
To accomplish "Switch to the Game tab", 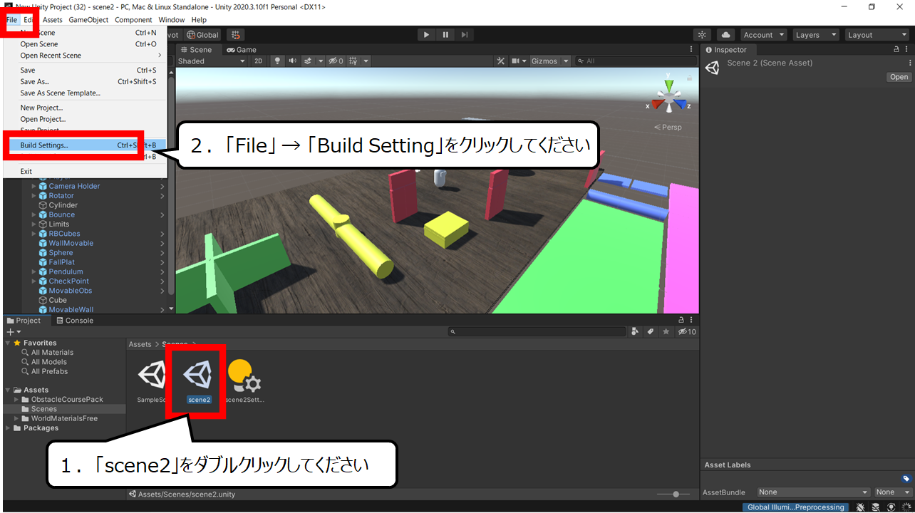I will click(x=242, y=50).
